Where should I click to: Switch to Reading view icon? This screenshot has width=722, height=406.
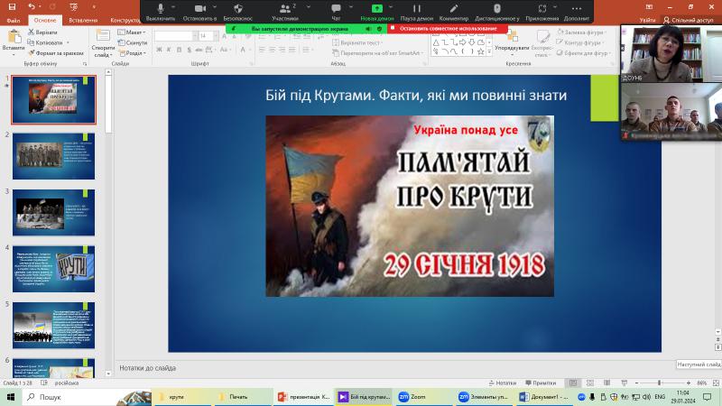[x=606, y=383]
